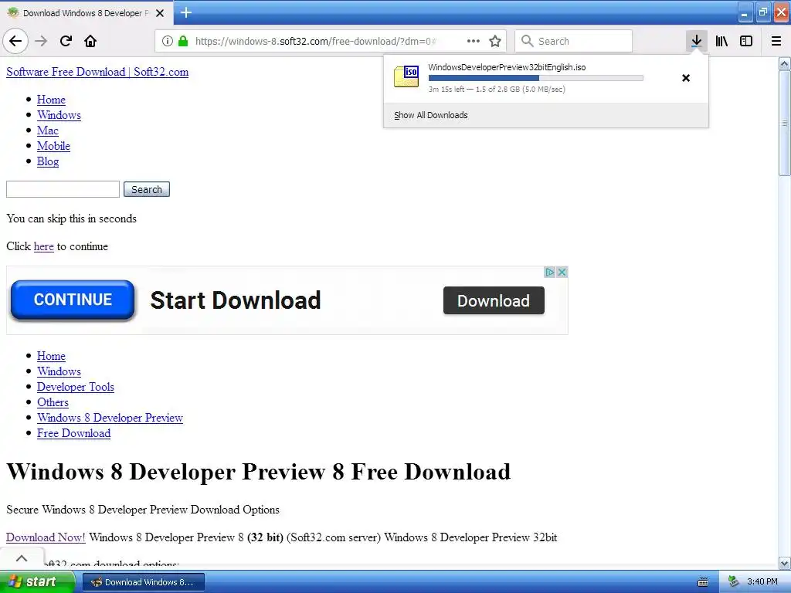791x593 pixels.
Task: Click the lower Windows breadcrumb link
Action: (59, 371)
